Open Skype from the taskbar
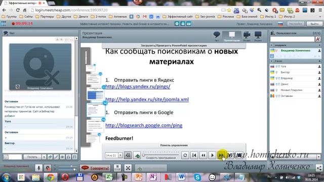 pos(197,177)
